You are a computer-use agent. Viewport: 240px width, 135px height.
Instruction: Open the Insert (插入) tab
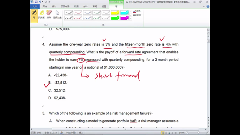click(x=54, y=6)
